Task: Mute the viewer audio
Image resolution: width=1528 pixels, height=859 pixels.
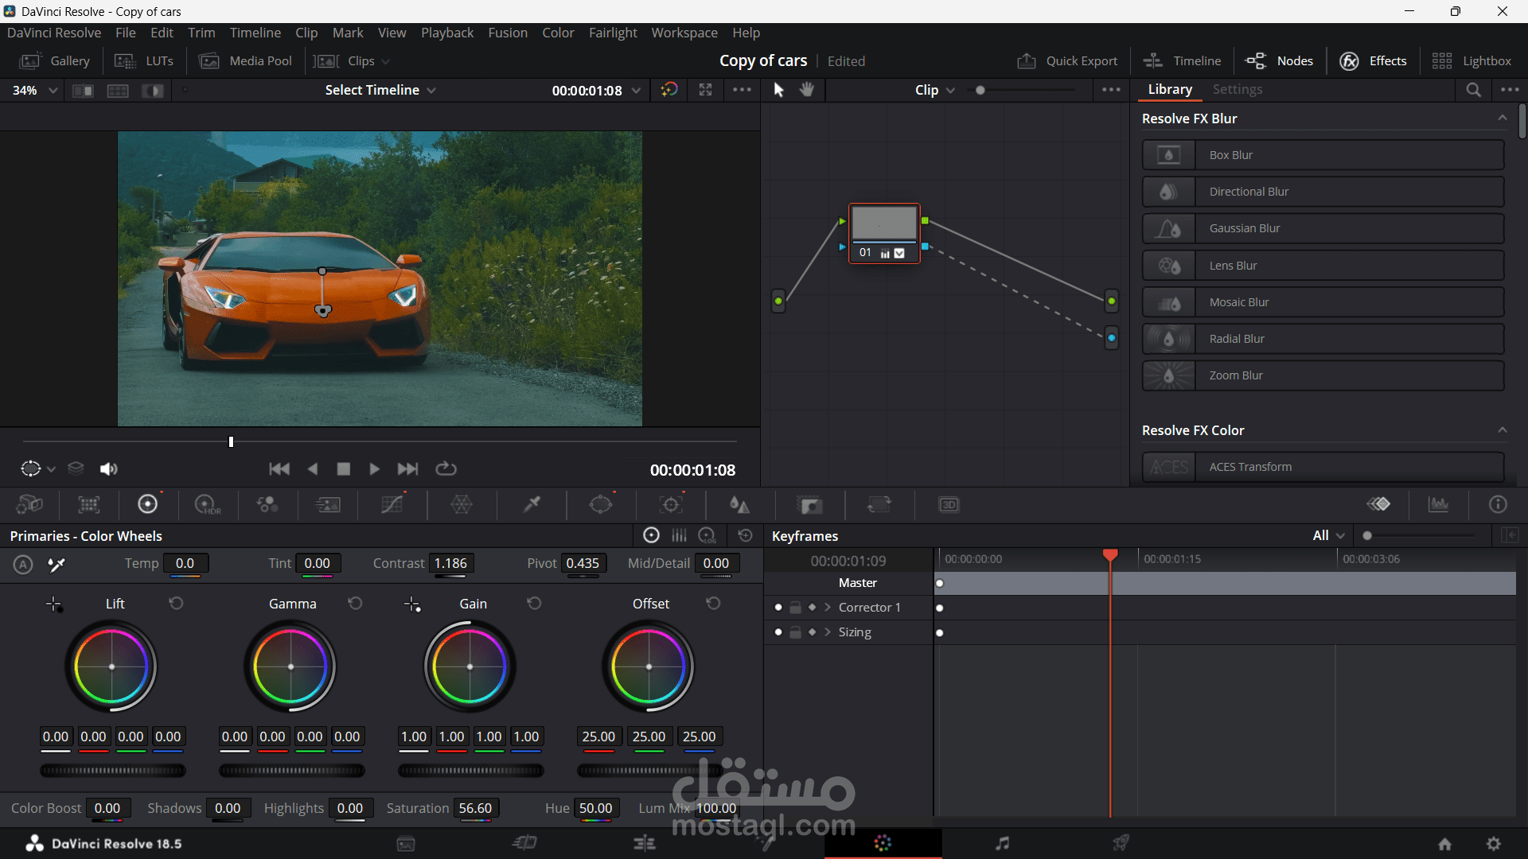Action: (x=109, y=469)
